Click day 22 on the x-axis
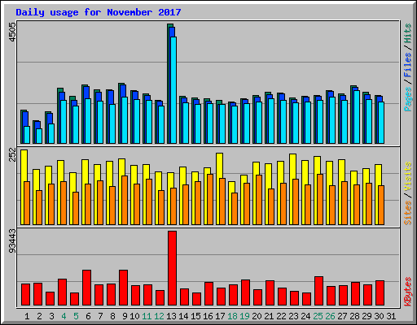Screen dimensions: 417x325 tap(281, 316)
